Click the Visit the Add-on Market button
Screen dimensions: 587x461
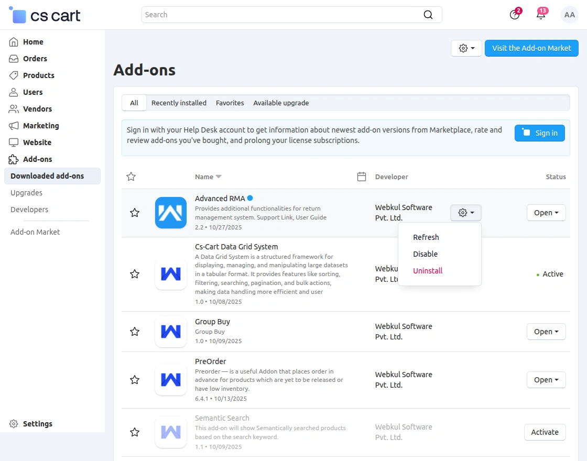(531, 48)
